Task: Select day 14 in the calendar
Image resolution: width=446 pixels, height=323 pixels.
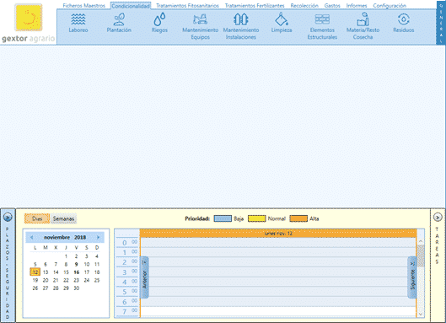Action: click(x=56, y=272)
